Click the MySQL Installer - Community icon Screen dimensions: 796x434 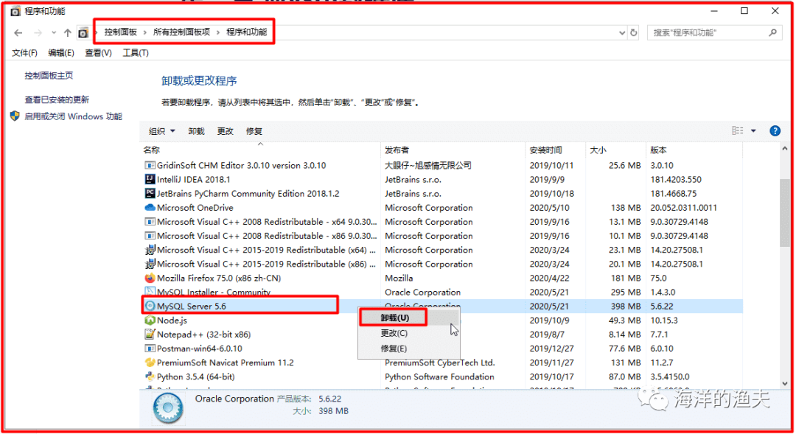pyautogui.click(x=150, y=292)
